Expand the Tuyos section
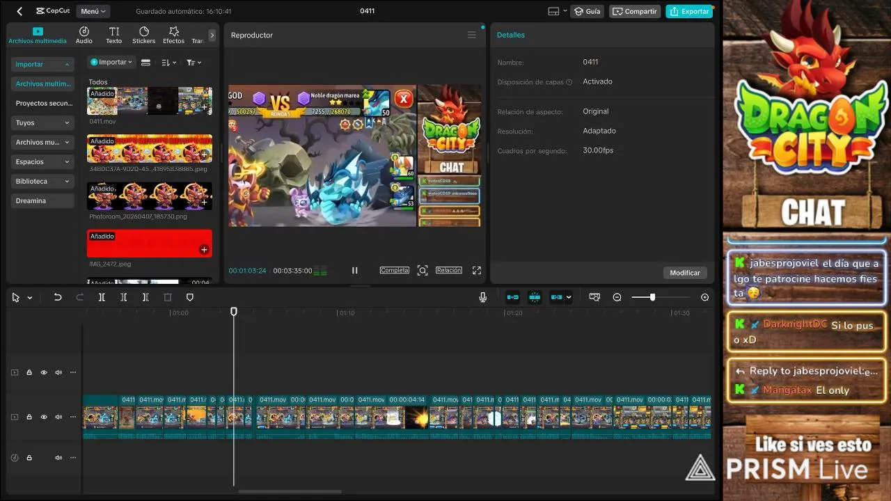The image size is (891, 501). point(43,122)
